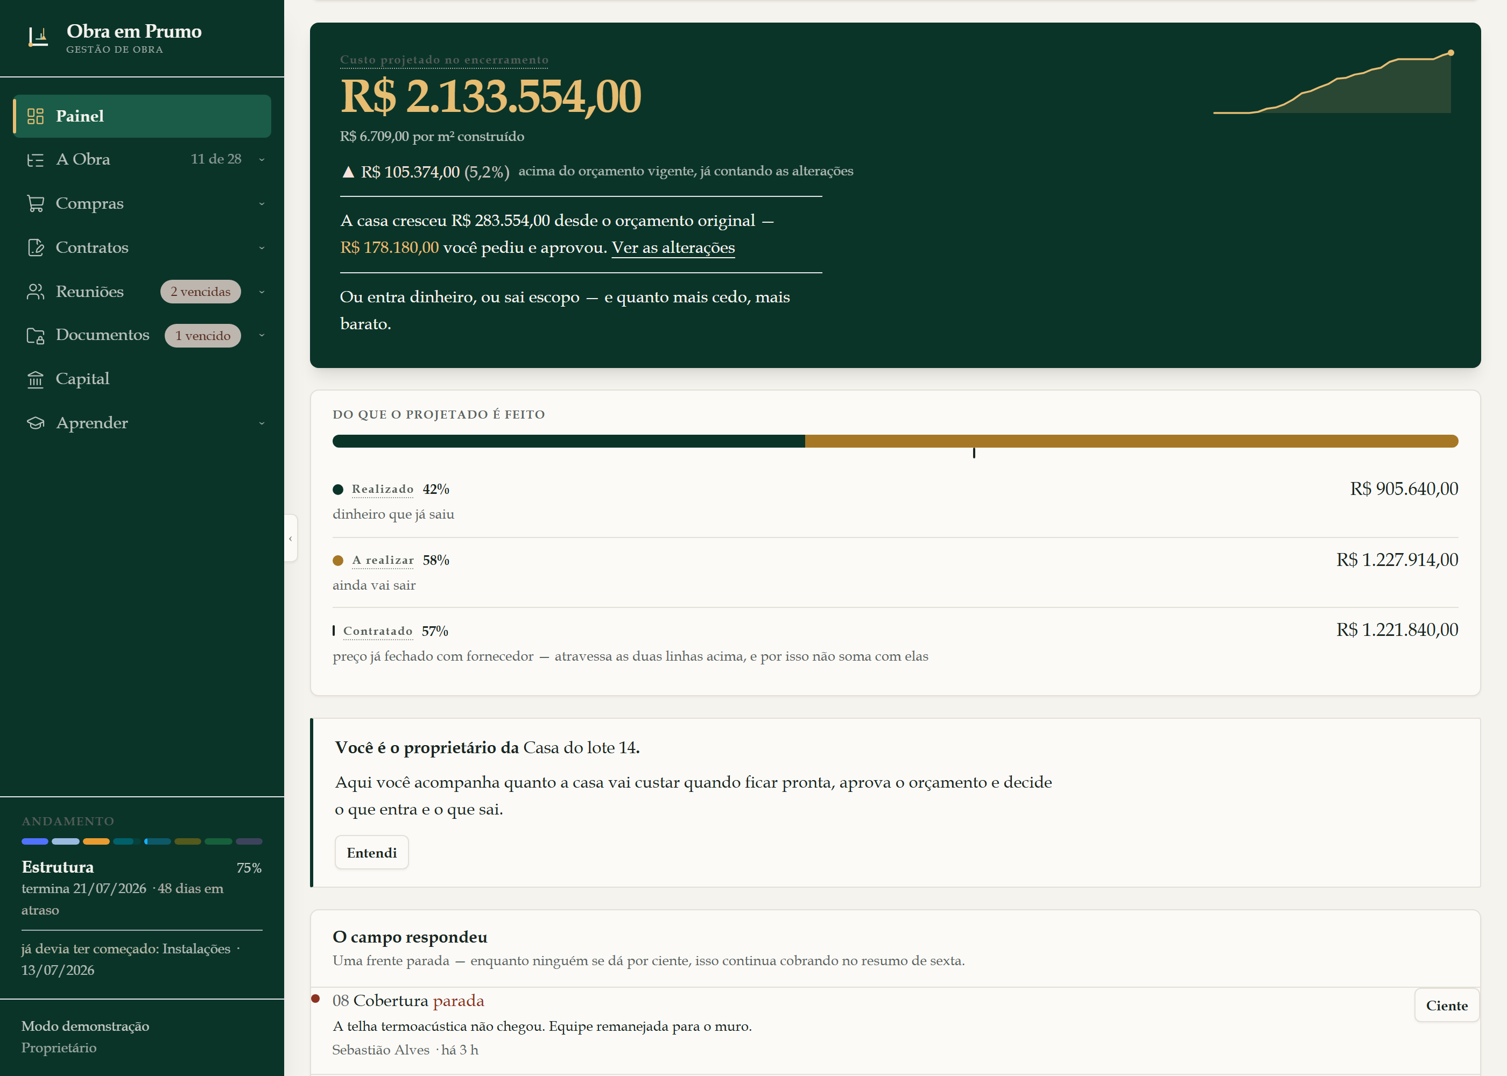Image resolution: width=1507 pixels, height=1076 pixels.
Task: Click the Contratos document icon
Action: coord(35,247)
